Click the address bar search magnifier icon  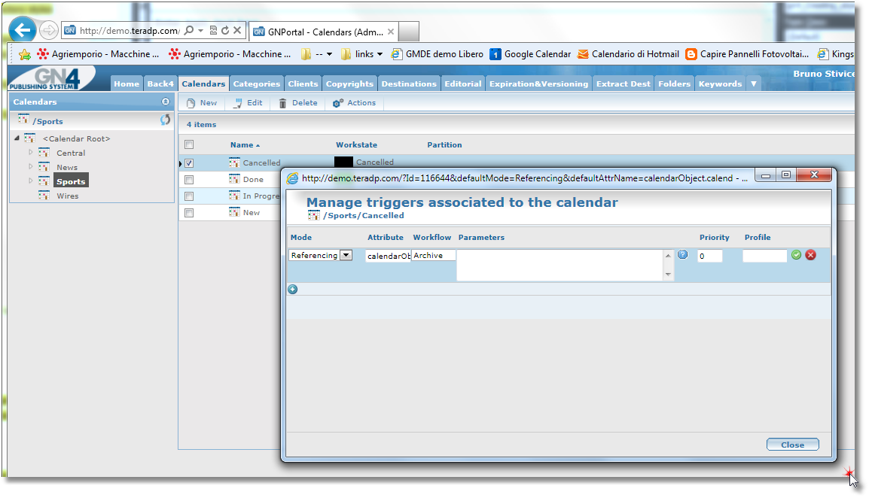tap(189, 30)
